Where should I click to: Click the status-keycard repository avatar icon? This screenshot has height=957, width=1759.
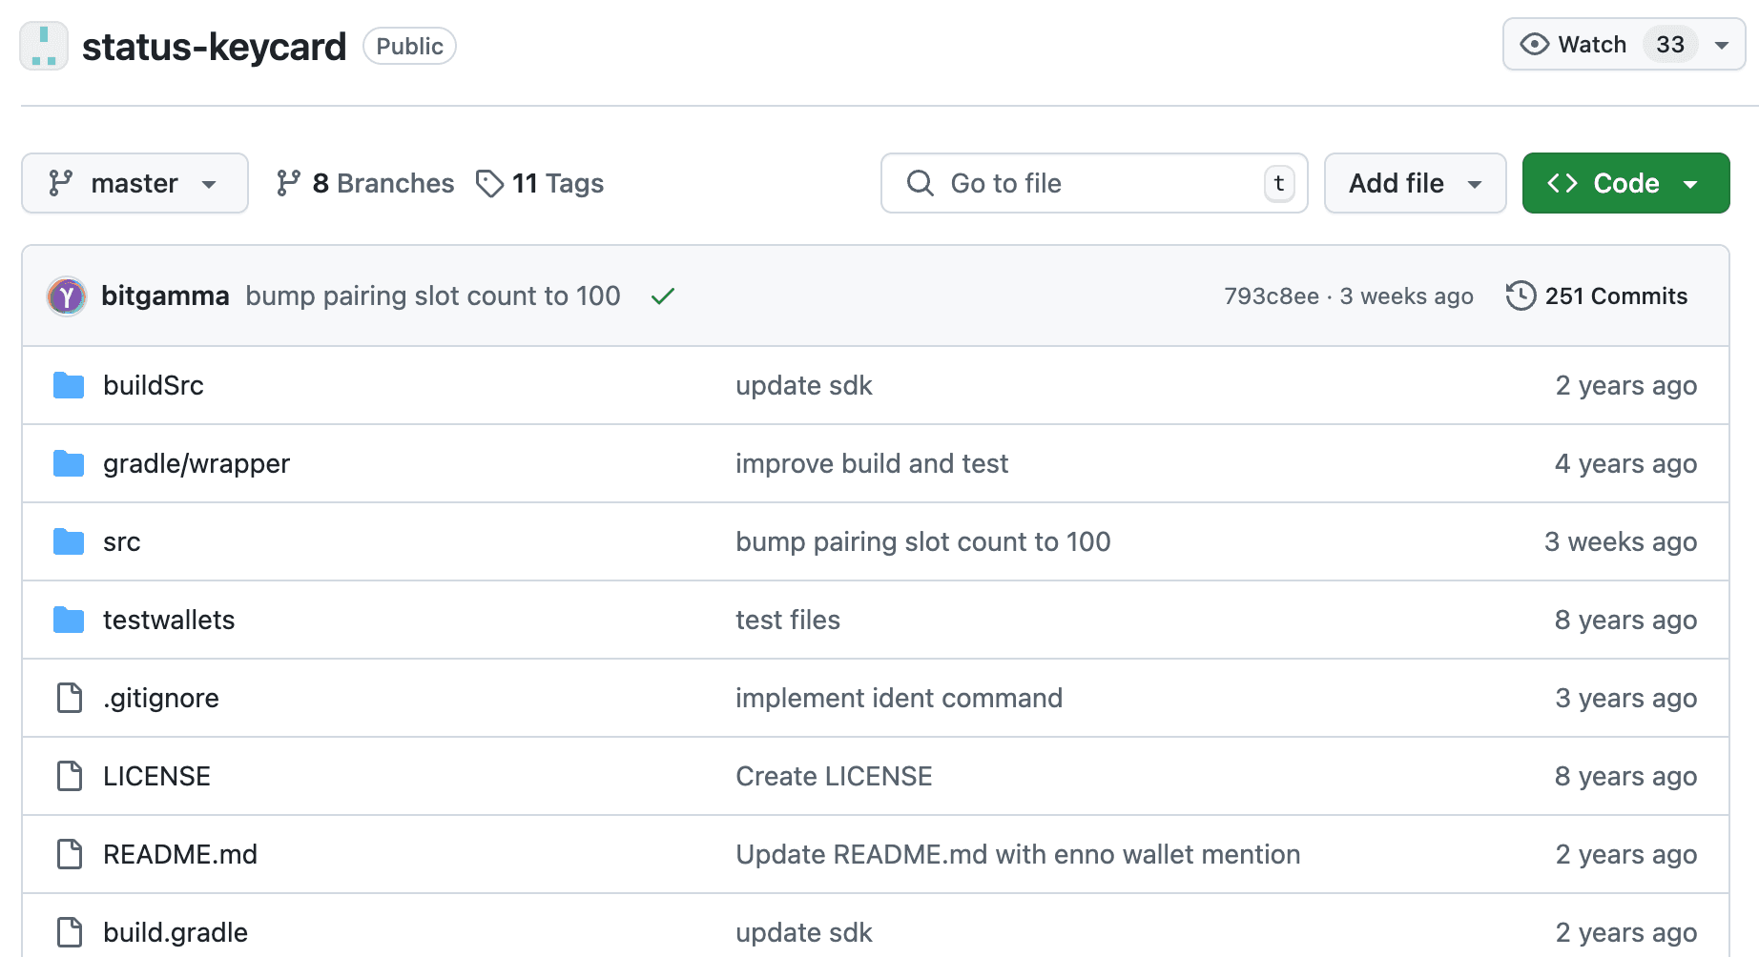coord(44,46)
